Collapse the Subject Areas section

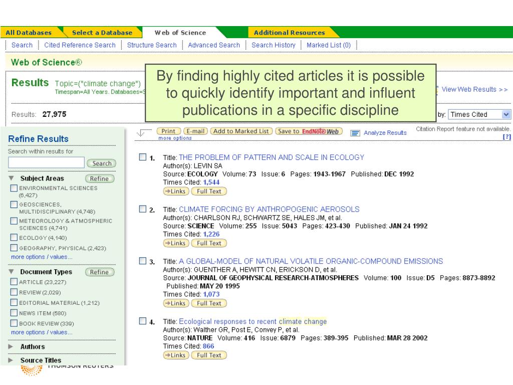(x=12, y=178)
